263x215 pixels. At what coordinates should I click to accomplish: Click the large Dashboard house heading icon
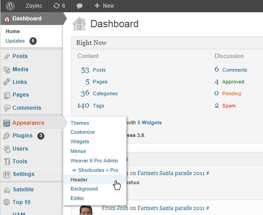79,24
